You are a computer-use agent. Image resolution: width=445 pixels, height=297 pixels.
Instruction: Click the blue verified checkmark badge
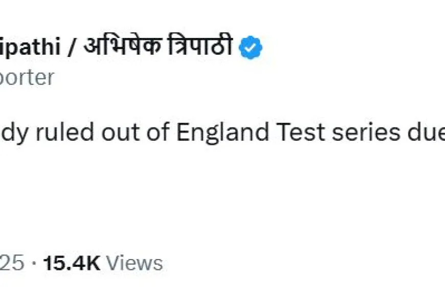point(251,48)
